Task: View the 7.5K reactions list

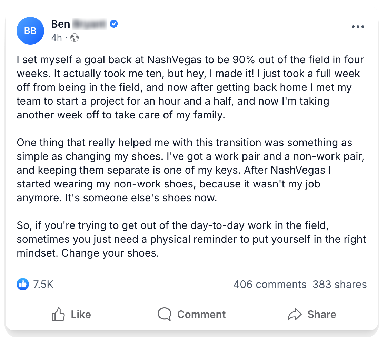Action: (43, 284)
